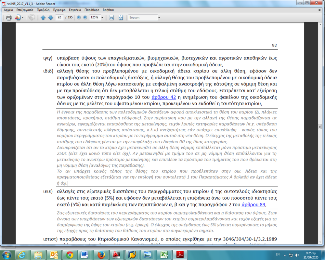Open the Αρχείο menu

click(x=8, y=10)
